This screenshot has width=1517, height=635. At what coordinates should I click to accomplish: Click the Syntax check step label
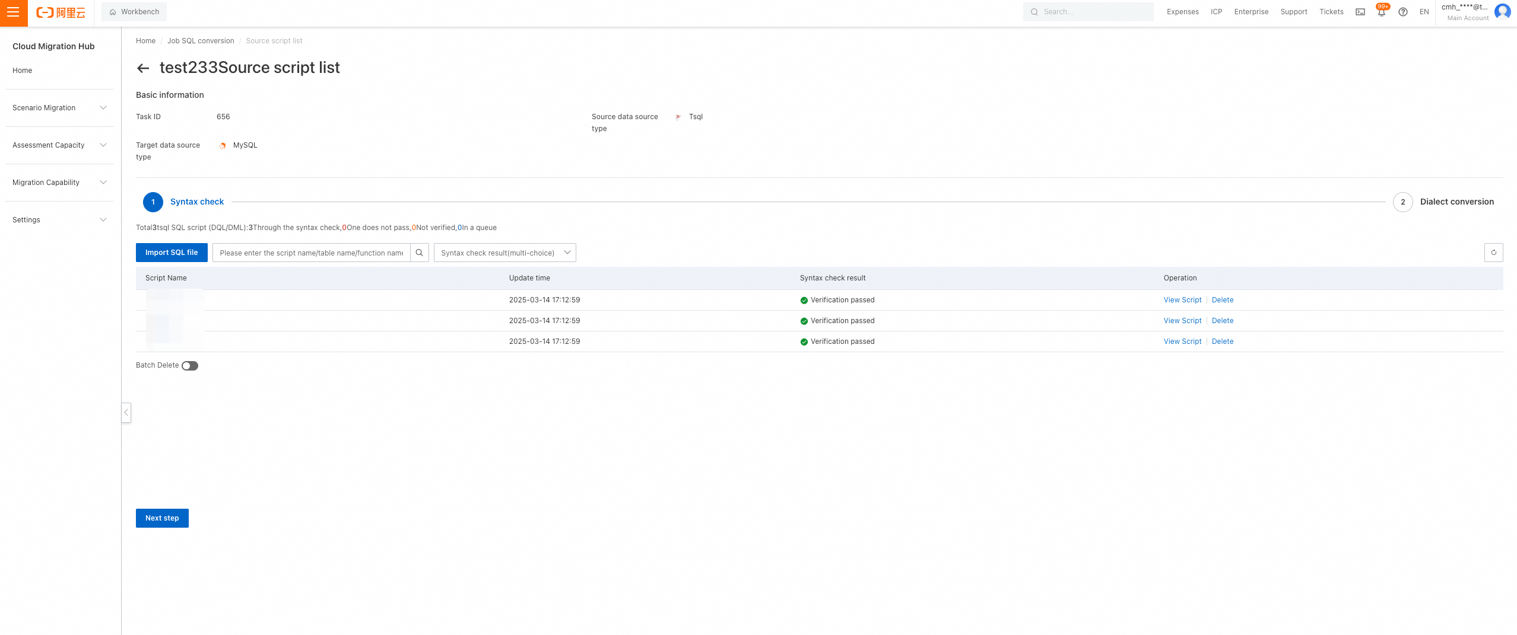tap(197, 202)
